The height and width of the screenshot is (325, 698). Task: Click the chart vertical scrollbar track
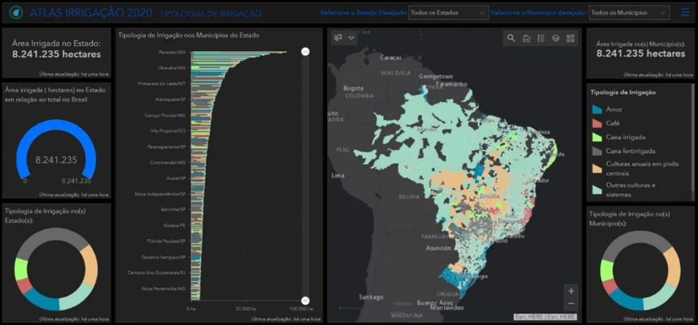[305, 176]
